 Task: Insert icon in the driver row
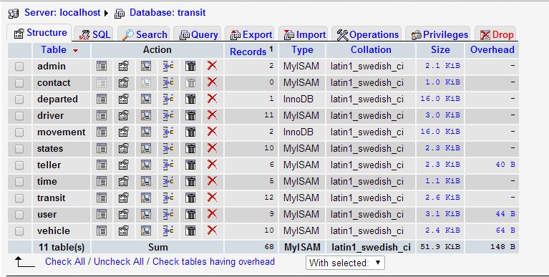(168, 115)
